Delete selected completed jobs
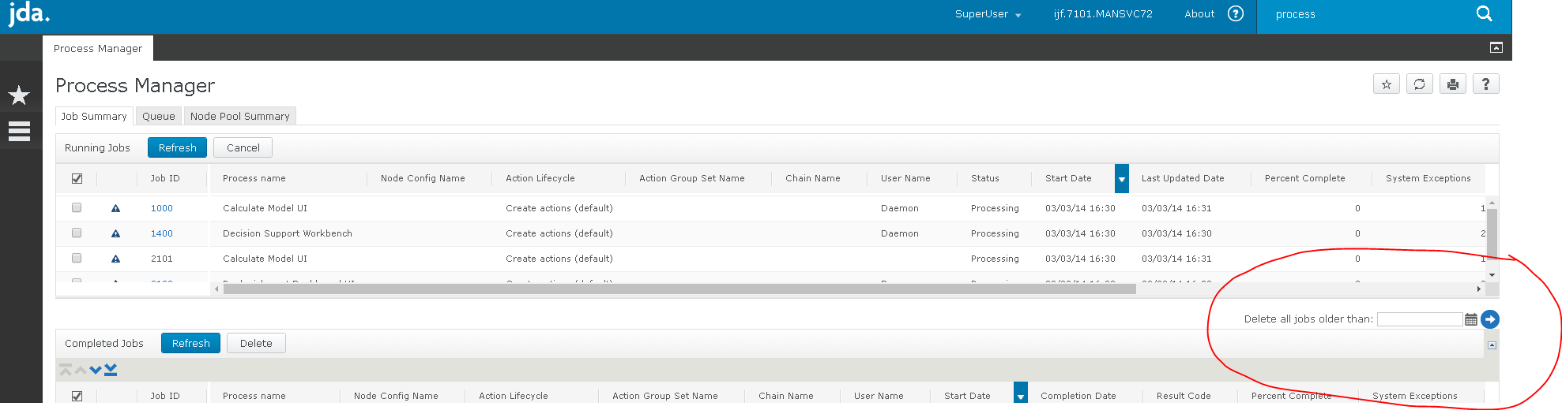Viewport: 1562px width, 410px height. coord(256,344)
